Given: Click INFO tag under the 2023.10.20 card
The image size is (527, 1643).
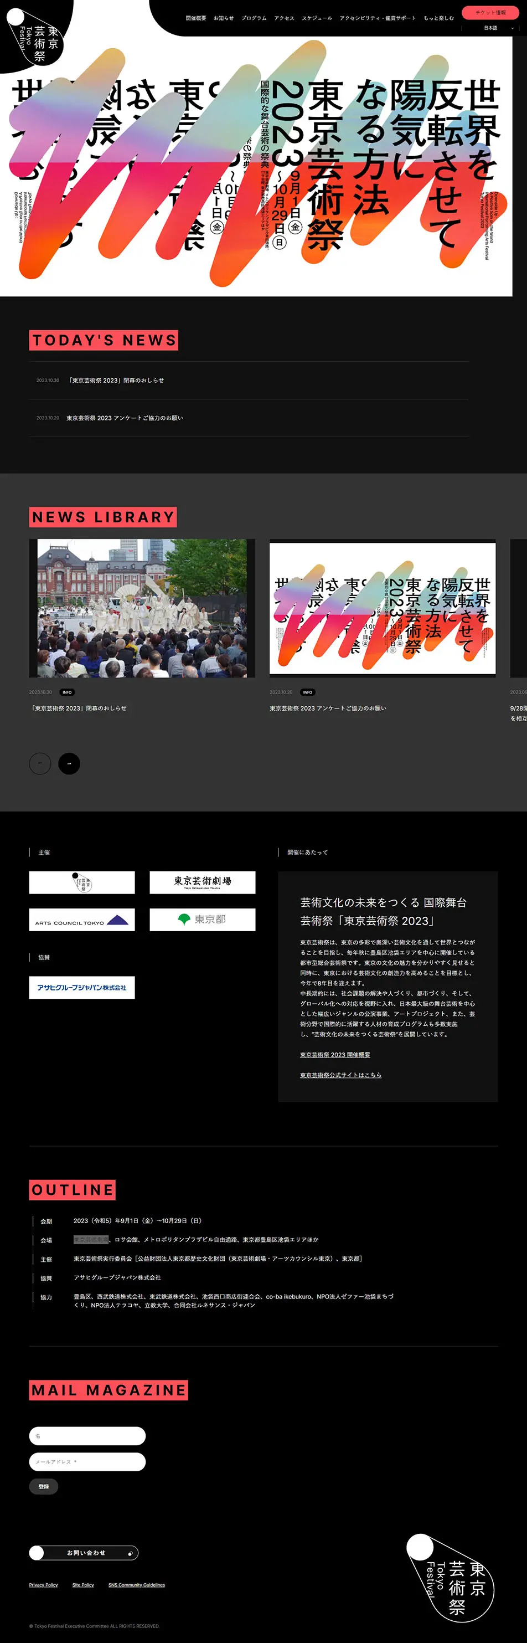Looking at the screenshot, I should [308, 692].
